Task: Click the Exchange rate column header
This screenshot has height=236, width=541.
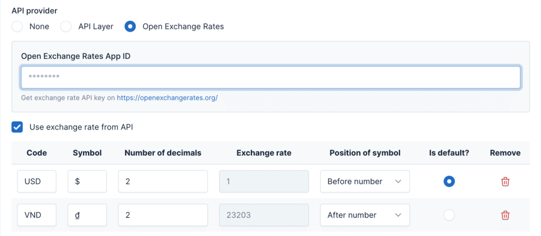Action: click(x=264, y=153)
